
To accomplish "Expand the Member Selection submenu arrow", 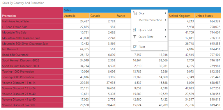I will point(166,20).
